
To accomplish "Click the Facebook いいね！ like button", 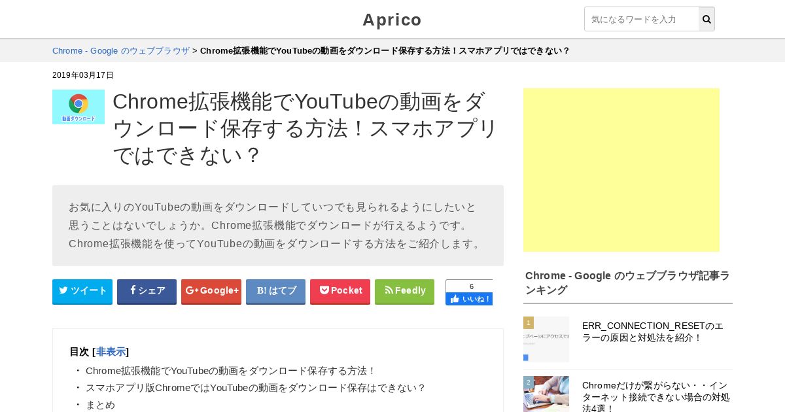I will click(469, 299).
